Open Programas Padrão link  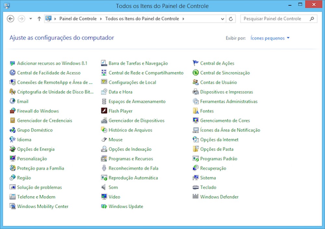(x=219, y=159)
